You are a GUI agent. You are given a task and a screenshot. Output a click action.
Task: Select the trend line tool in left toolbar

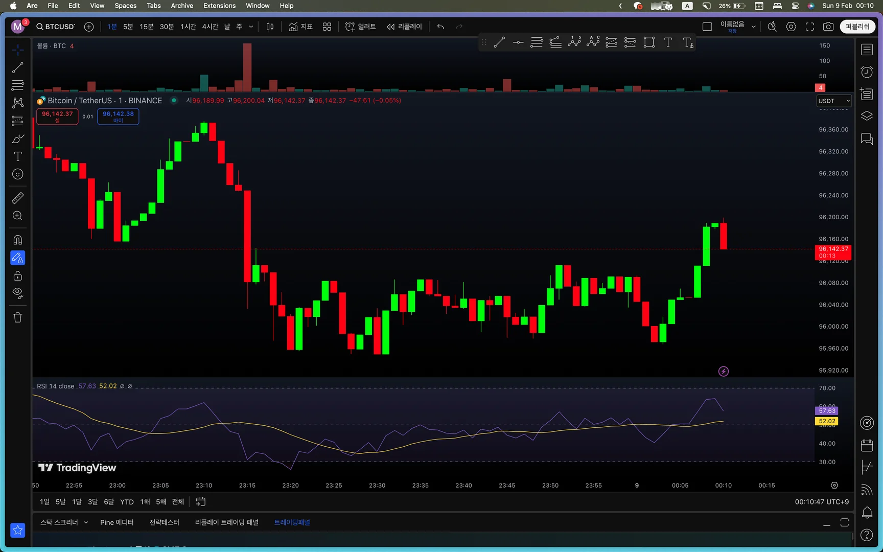pos(17,67)
